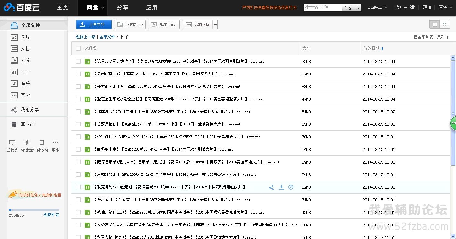Check the 猩球崛起2 file checkbox

point(78,112)
